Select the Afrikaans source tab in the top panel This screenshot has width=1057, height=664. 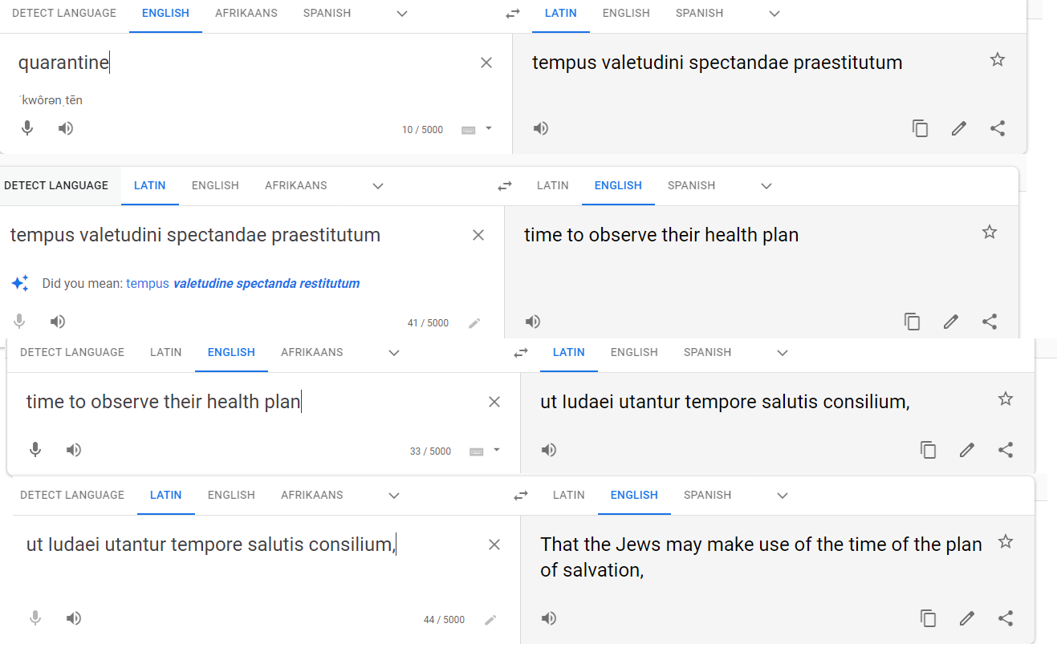246,13
